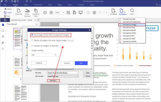Open the bookmark panel in sidebar
The width and height of the screenshot is (161, 102).
coord(3,31)
